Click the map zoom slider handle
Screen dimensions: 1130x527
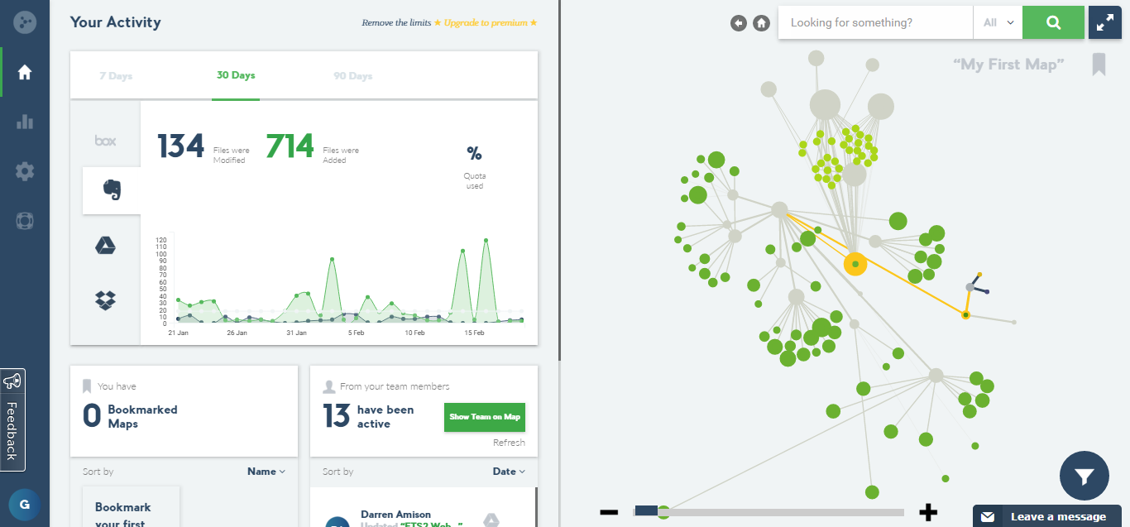[x=646, y=511]
